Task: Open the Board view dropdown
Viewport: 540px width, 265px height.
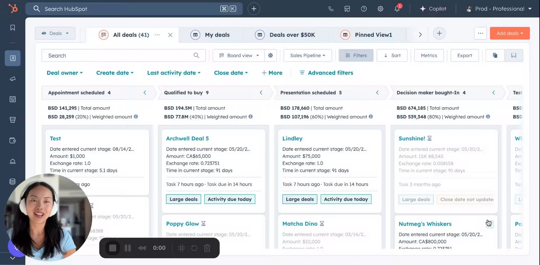Action: (x=239, y=56)
